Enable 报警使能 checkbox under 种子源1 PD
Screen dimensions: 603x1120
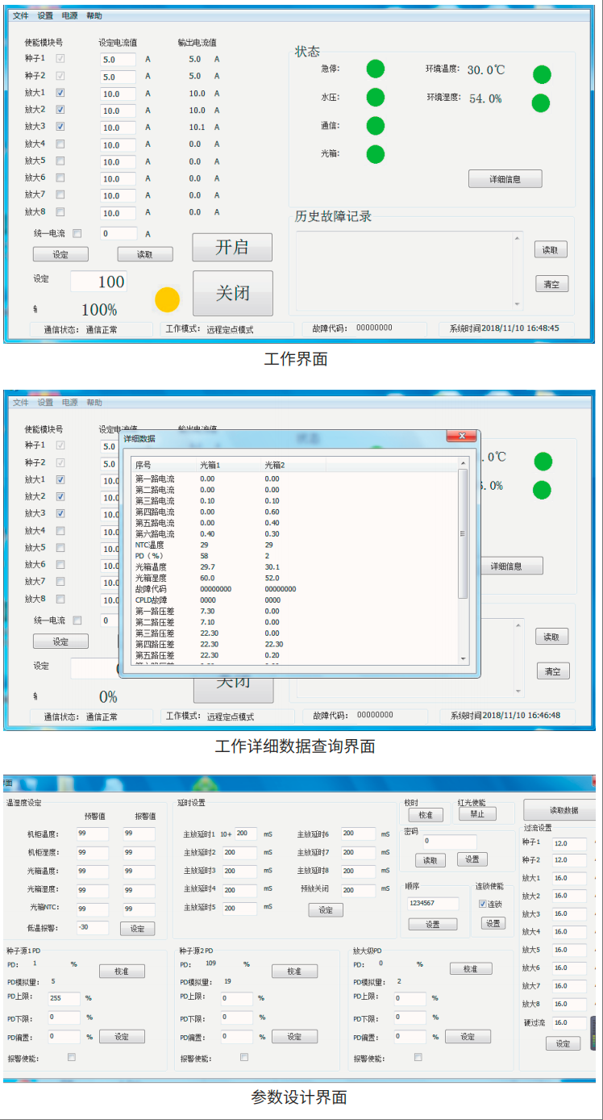coord(72,1057)
